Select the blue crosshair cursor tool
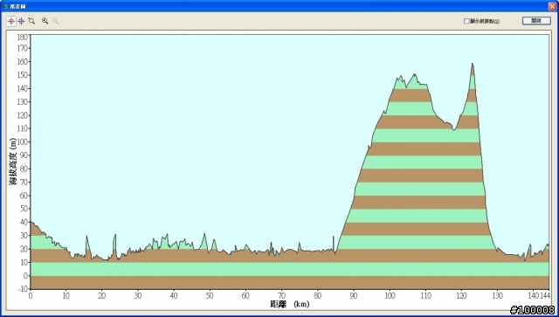 click(21, 21)
